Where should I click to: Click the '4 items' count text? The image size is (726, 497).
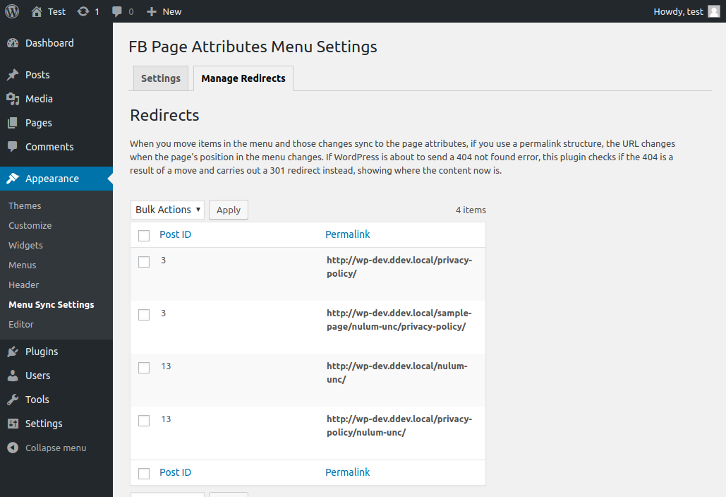(x=471, y=210)
